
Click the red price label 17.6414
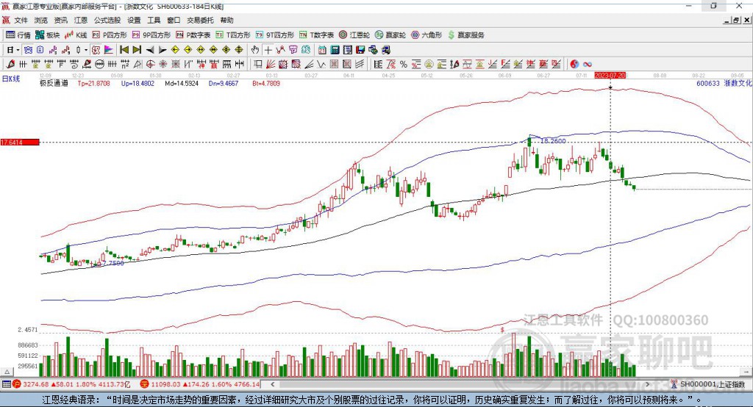(20, 142)
